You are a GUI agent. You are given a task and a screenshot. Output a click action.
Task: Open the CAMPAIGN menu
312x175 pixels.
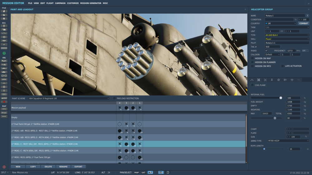pos(60,3)
